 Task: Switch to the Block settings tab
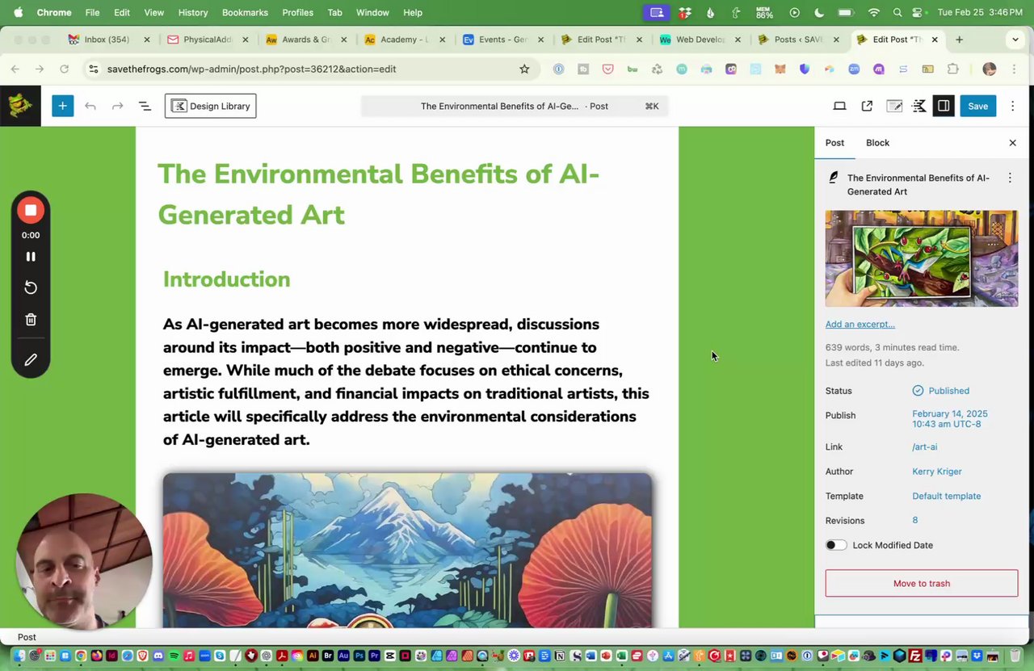877,143
